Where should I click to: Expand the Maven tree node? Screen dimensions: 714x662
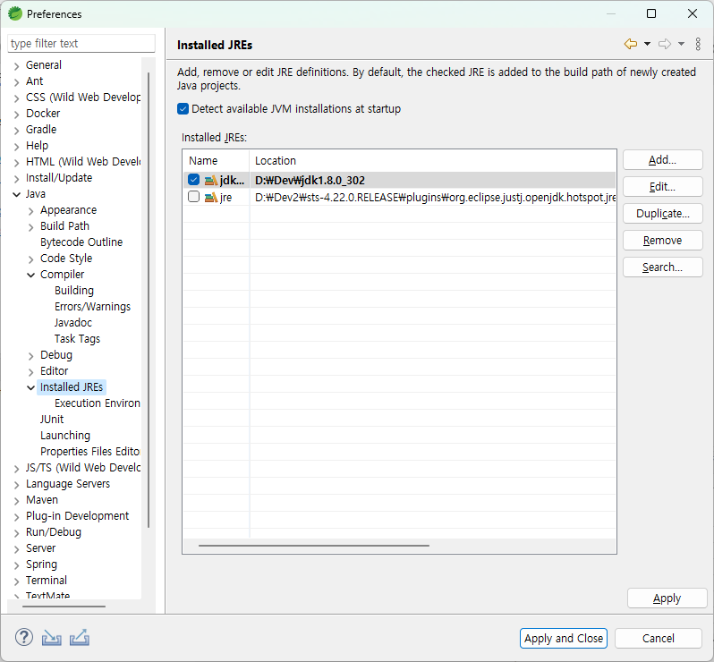click(x=16, y=501)
